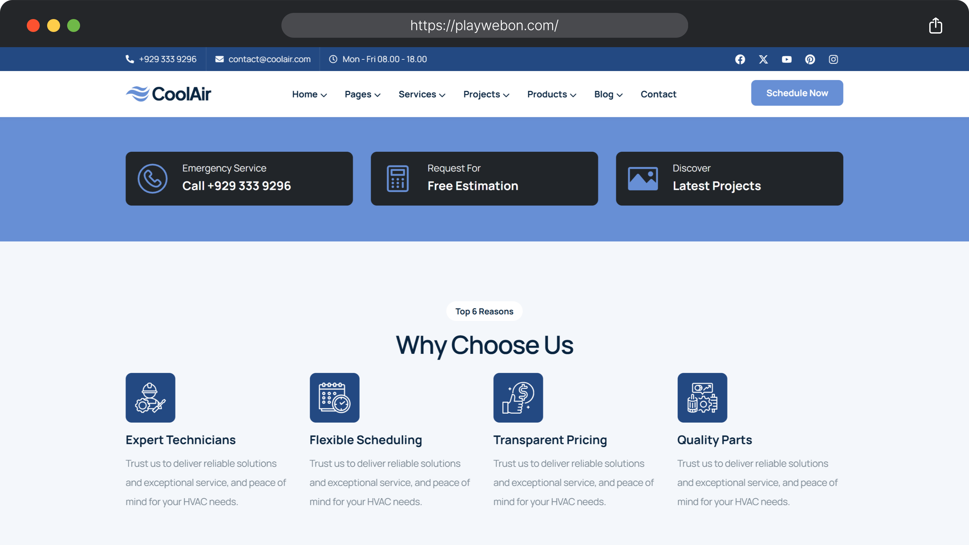Click the Schedule Now button
The height and width of the screenshot is (545, 969).
pyautogui.click(x=797, y=93)
